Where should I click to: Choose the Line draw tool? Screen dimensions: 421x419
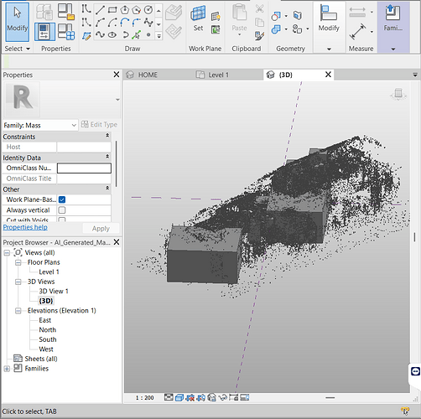(100, 10)
